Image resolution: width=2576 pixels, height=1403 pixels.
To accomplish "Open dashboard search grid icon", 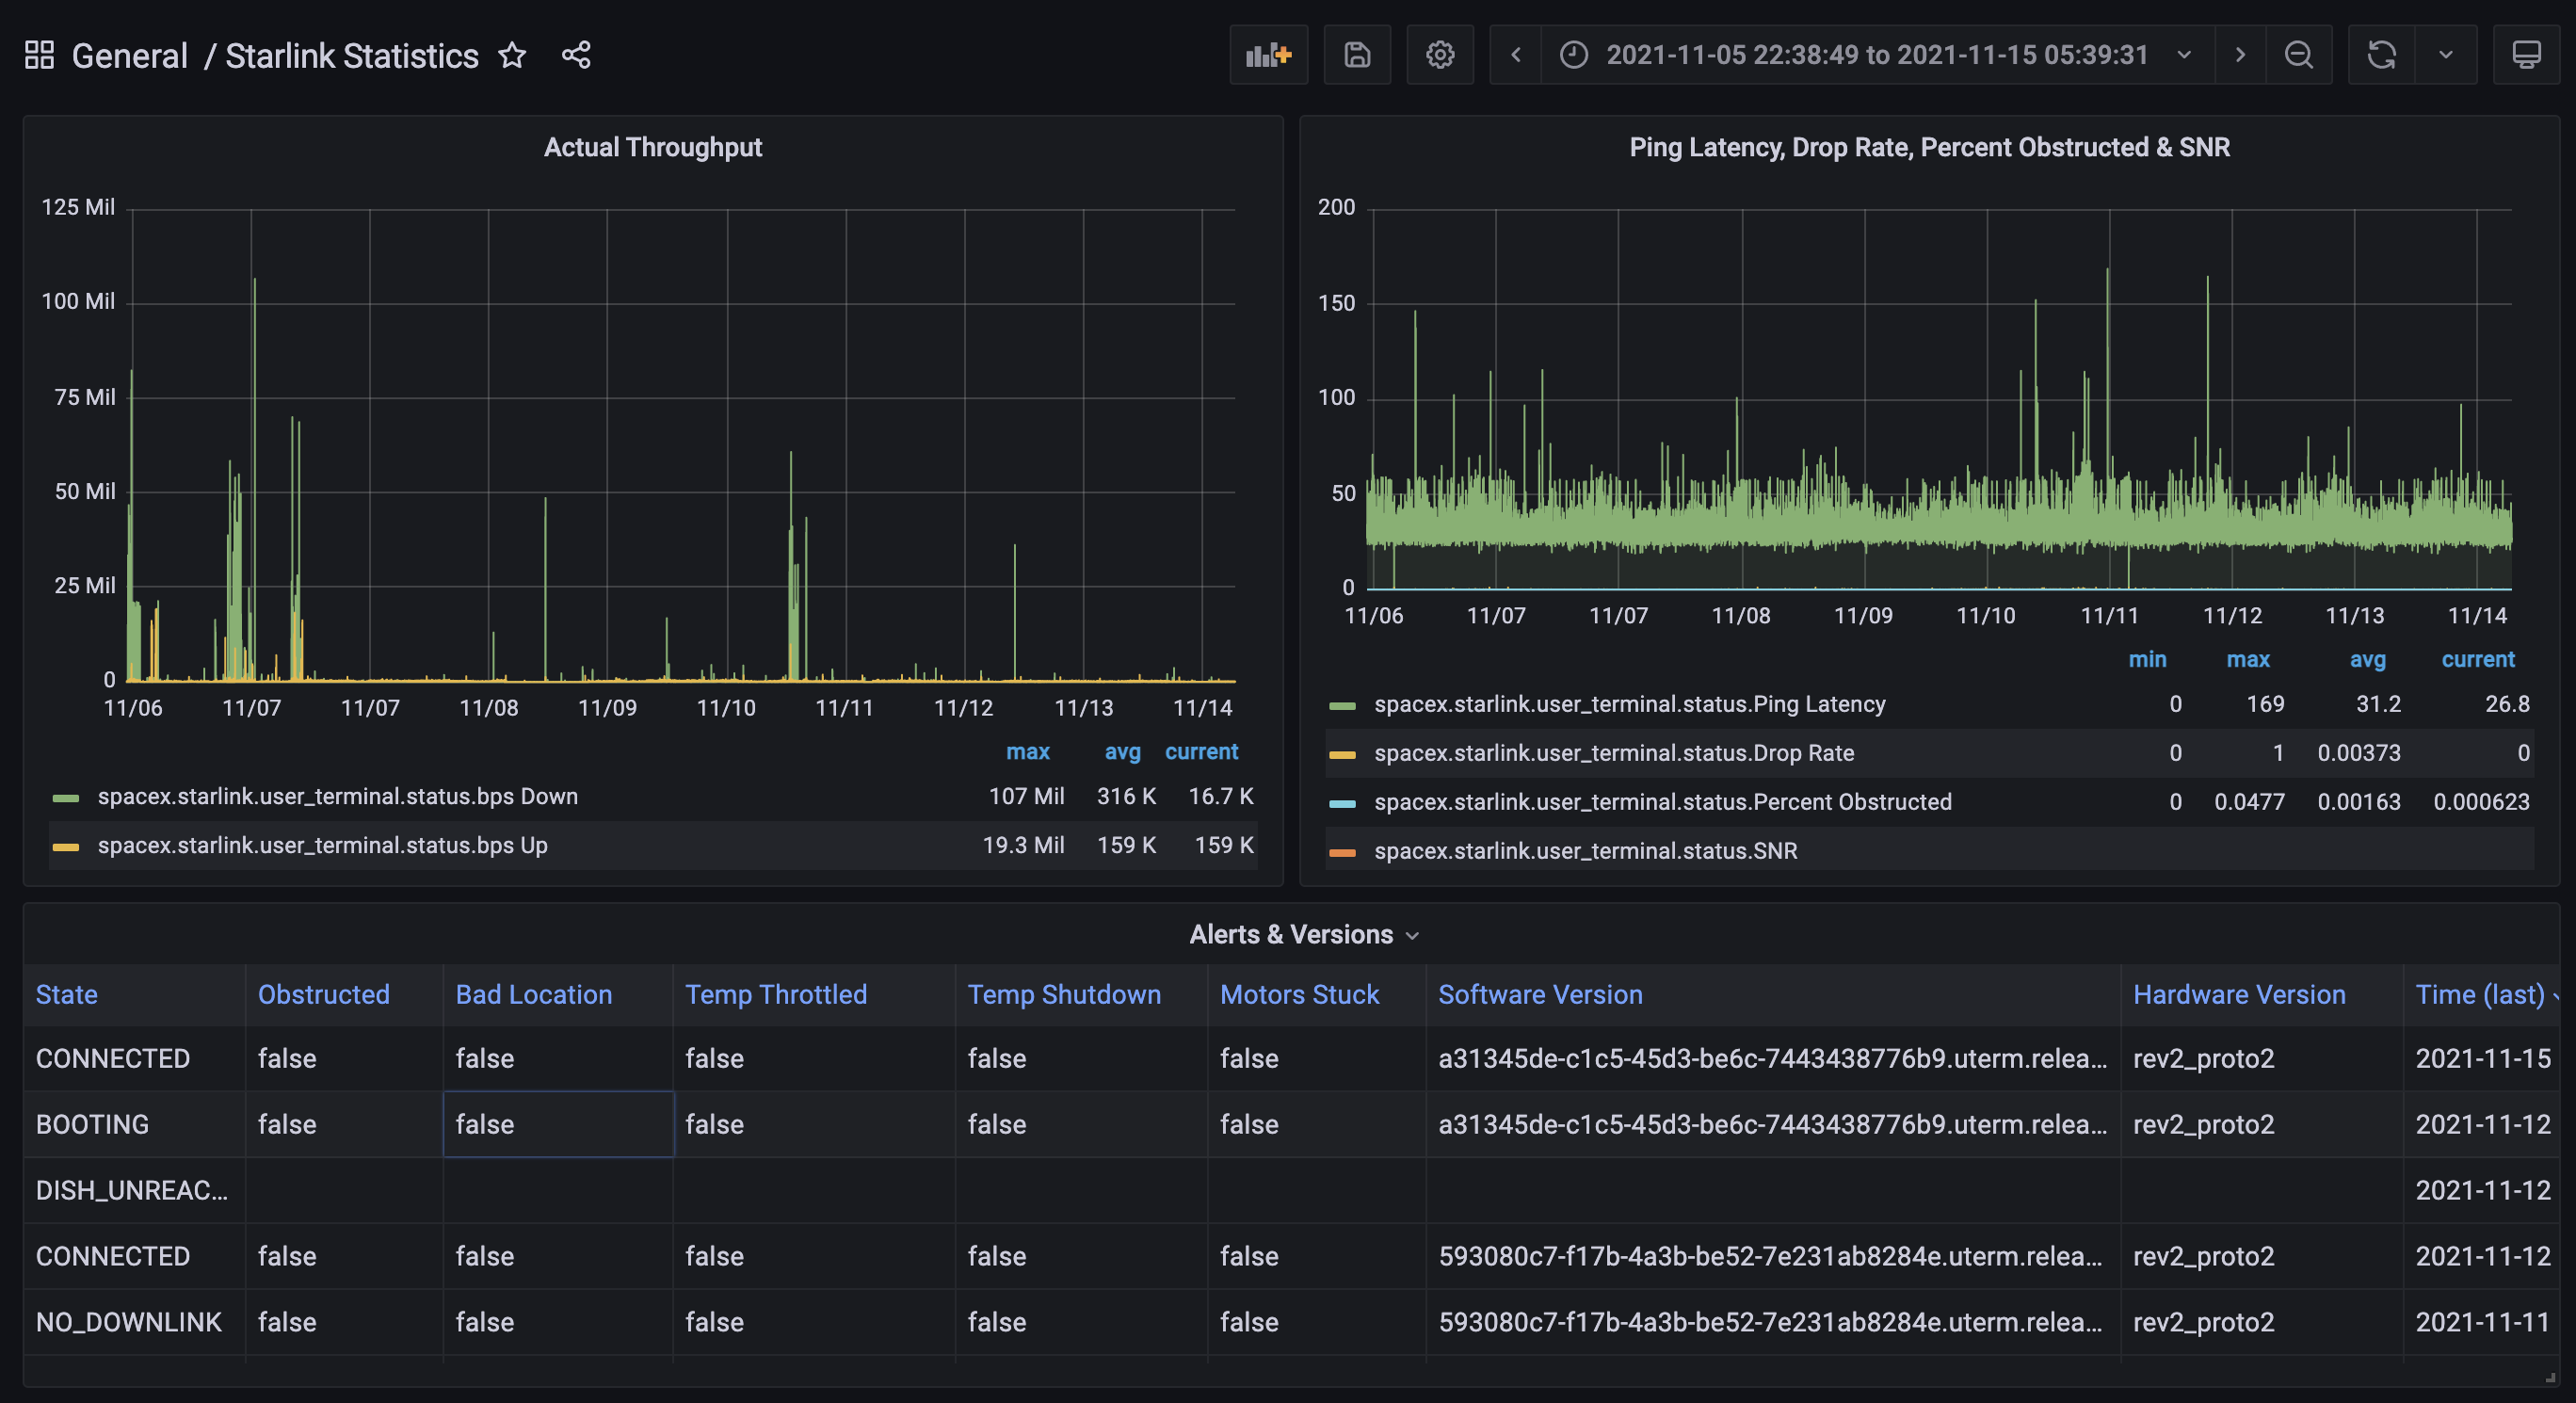I will (39, 55).
